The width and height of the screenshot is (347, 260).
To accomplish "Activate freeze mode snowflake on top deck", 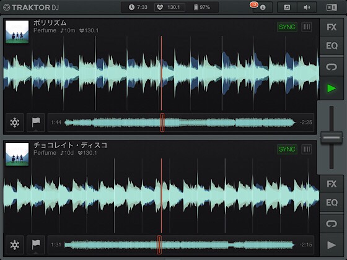I will 15,123.
